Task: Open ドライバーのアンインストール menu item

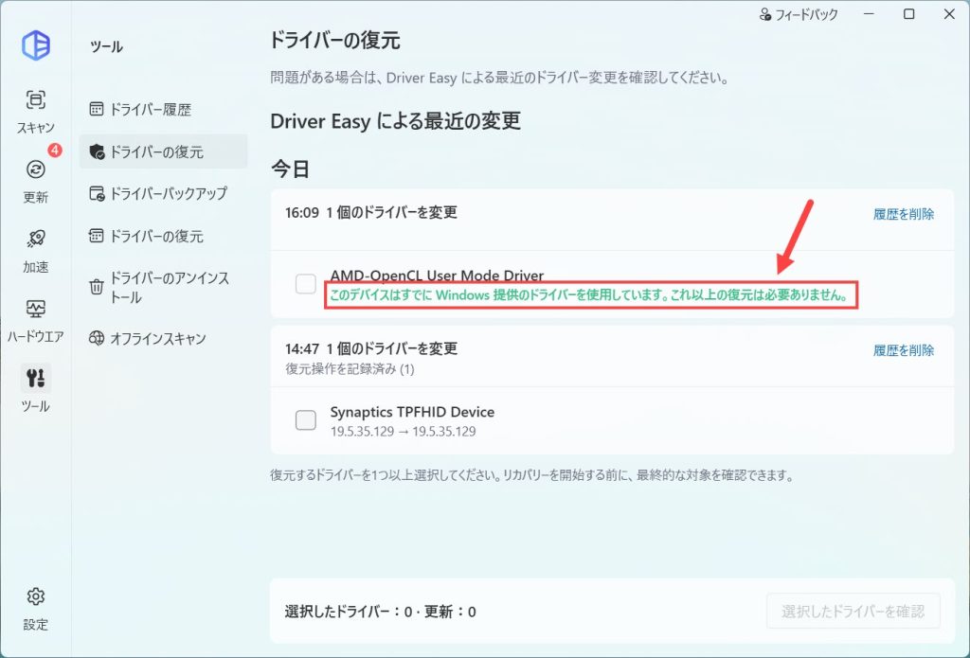Action: (x=163, y=287)
